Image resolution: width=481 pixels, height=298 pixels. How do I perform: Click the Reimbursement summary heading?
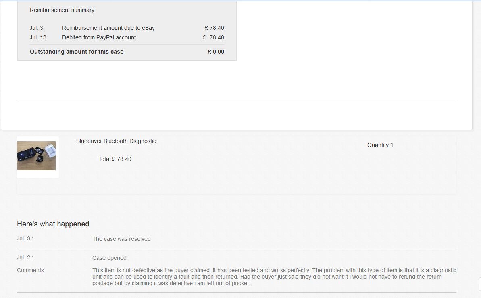62,10
